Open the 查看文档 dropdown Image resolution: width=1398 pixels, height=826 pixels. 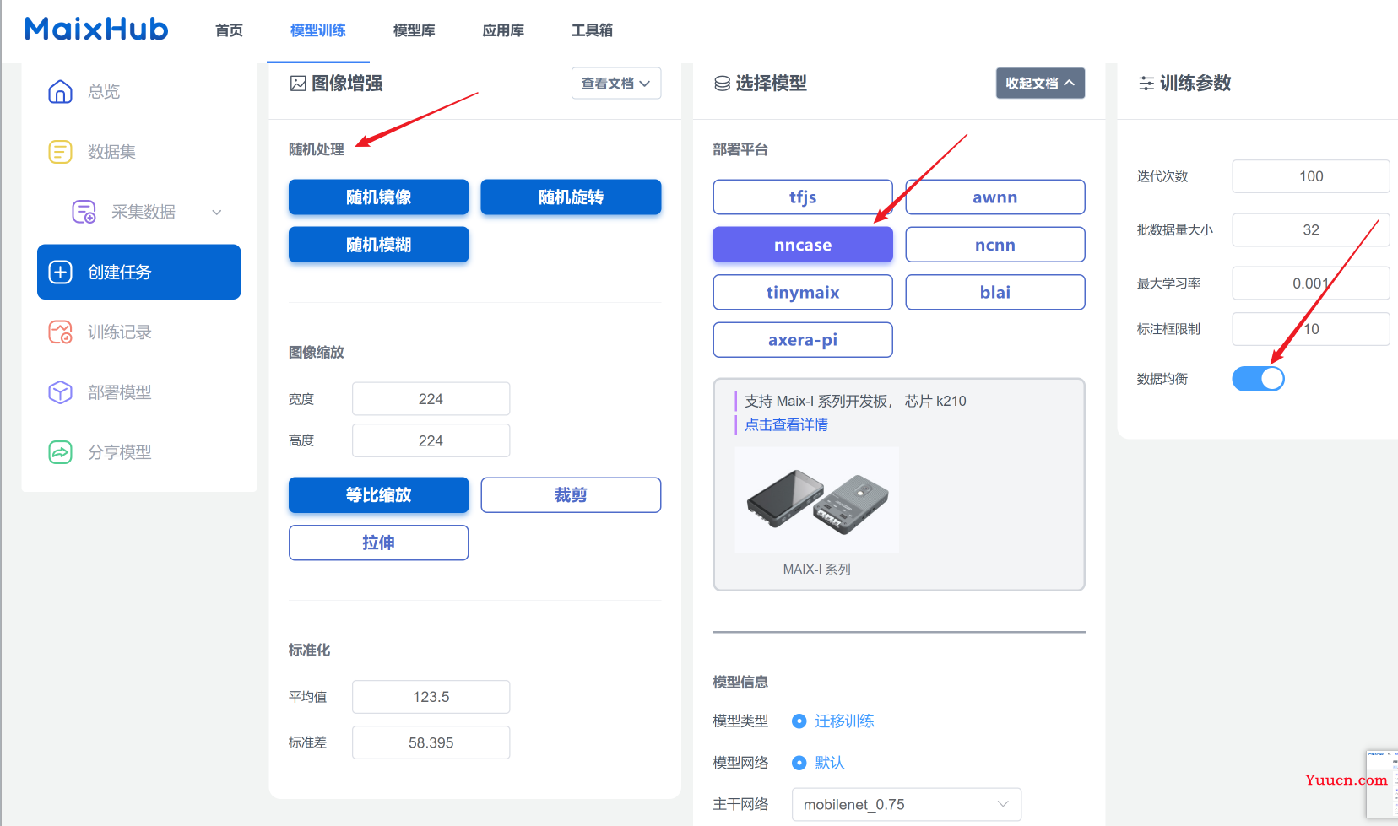click(x=616, y=84)
